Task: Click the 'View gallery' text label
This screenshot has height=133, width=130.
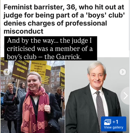Action: (x=114, y=127)
